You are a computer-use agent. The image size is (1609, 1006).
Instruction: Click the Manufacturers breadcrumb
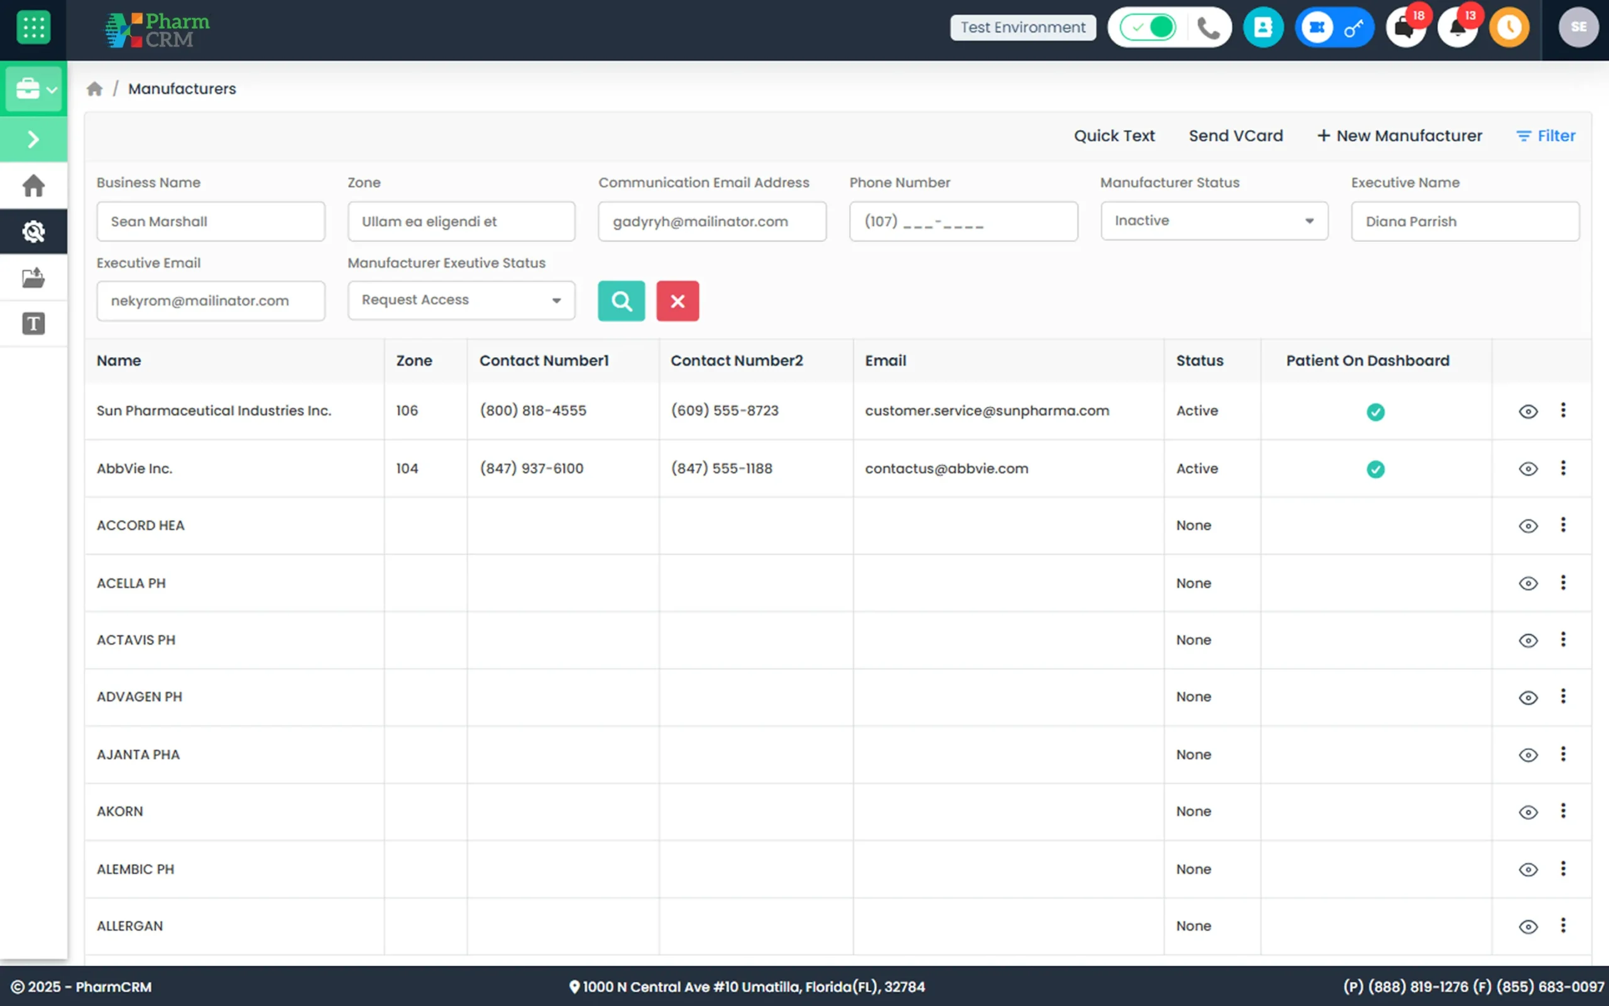182,89
